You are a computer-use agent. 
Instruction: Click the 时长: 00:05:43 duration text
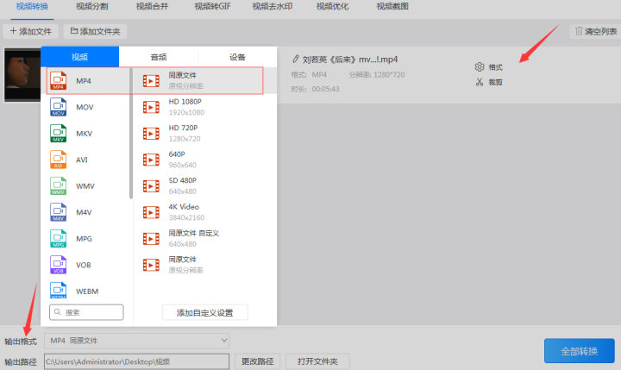[316, 89]
